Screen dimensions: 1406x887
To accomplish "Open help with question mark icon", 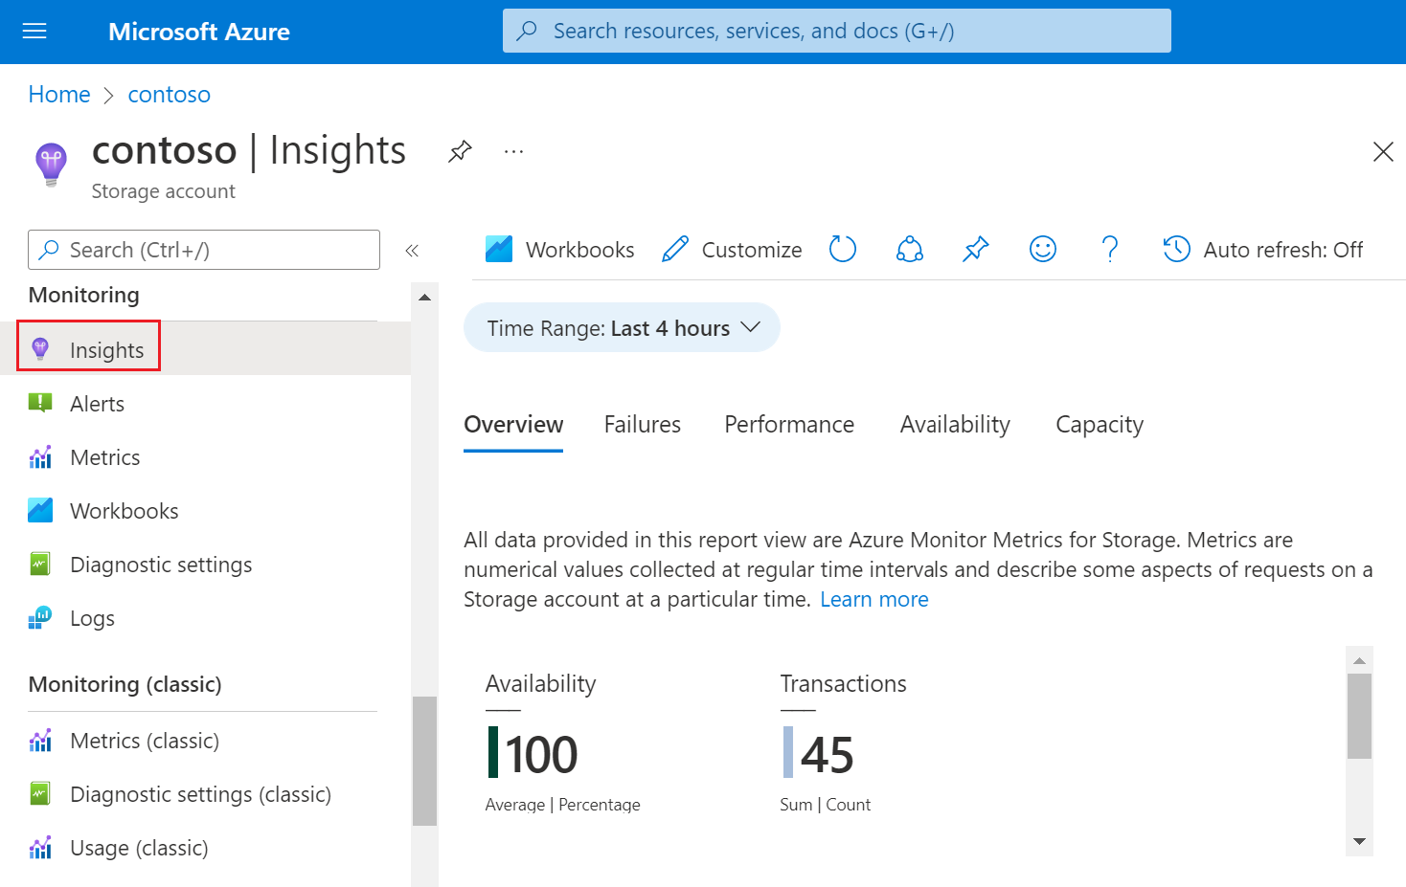I will pos(1110,249).
